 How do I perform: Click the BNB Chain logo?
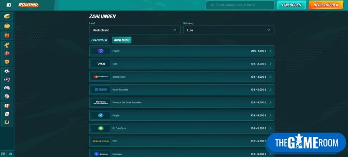pyautogui.click(x=101, y=141)
